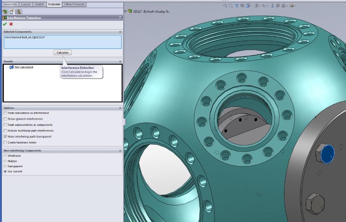The image size is (346, 222).
Task: Switch to the Sketch tab
Action: pyautogui.click(x=40, y=4)
